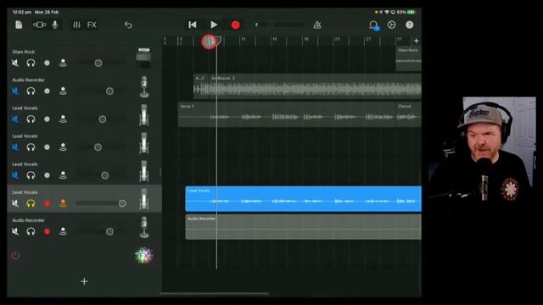Viewport: 543px width, 305px height.
Task: Select the blue Lead Vocals region
Action: [304, 198]
